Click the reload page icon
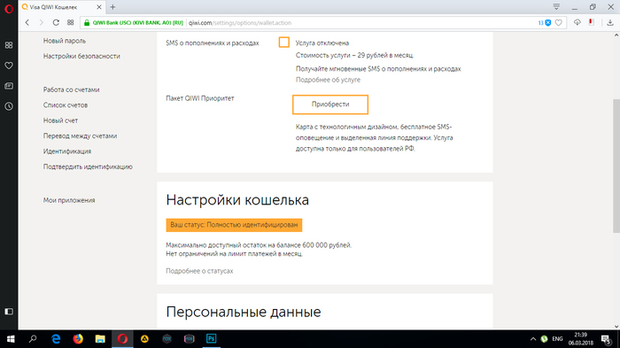 tap(56, 22)
